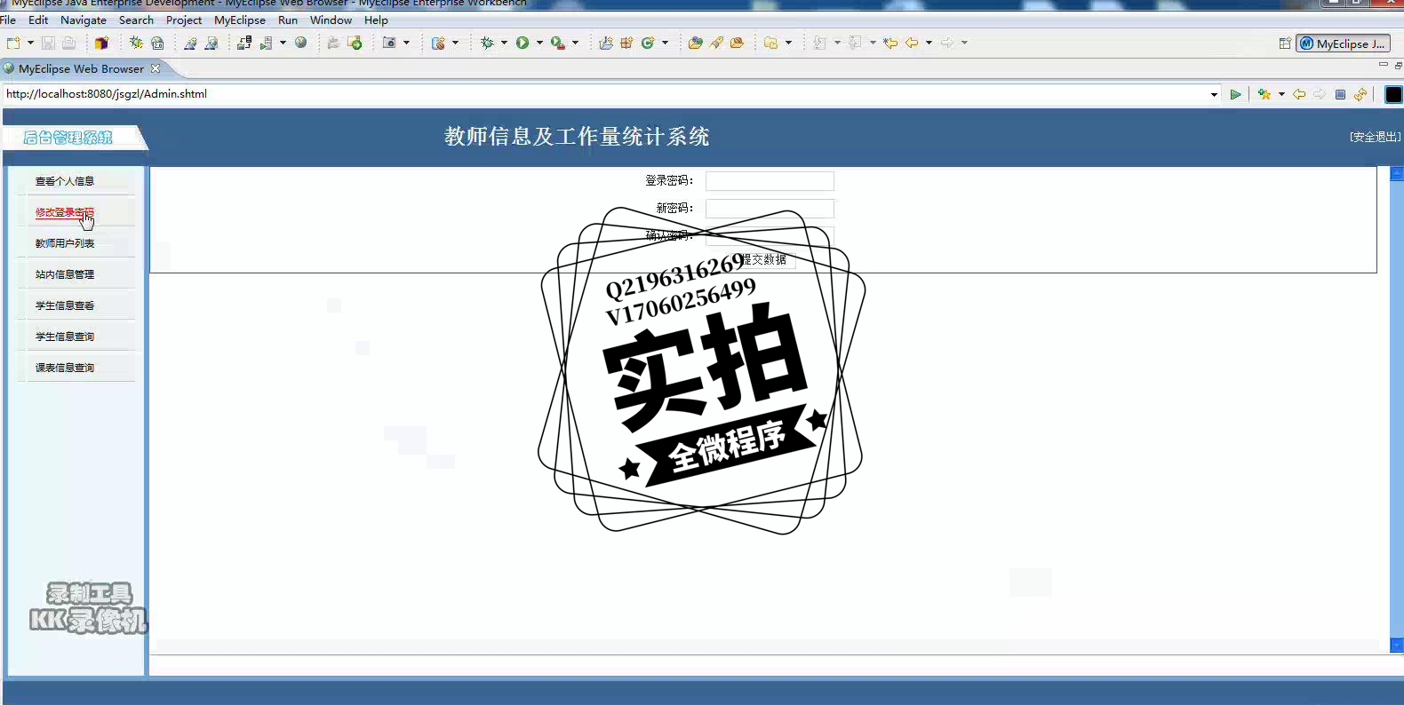Screen dimensions: 1404x705
Task: Click the 安全退出 logout link
Action: [1375, 137]
